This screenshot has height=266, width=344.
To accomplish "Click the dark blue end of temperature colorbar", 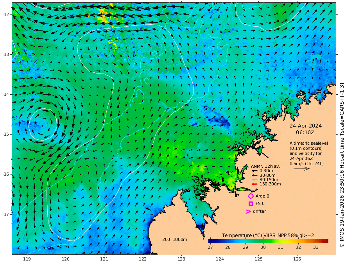I will (x=211, y=241).
